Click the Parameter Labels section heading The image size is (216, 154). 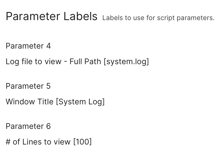(x=52, y=16)
